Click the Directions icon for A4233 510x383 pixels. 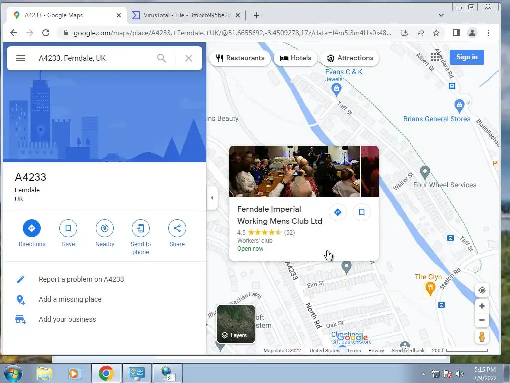(32, 228)
